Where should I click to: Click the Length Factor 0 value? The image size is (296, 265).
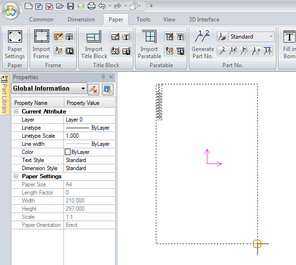(x=89, y=193)
